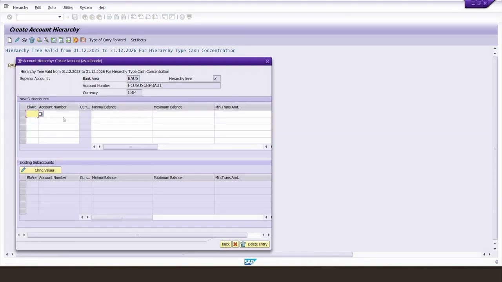This screenshot has height=282, width=502.
Task: Click the Save diskette icon
Action: click(75, 17)
